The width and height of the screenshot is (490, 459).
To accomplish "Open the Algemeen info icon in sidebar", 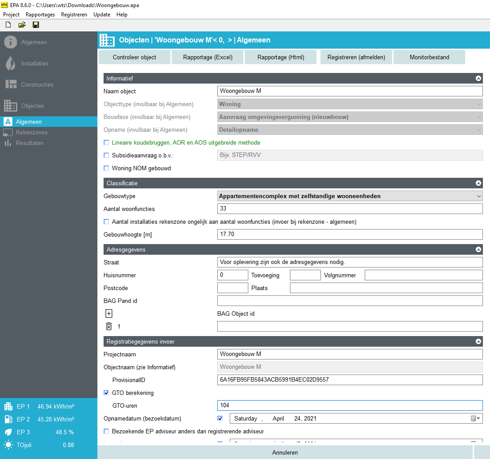I will (11, 42).
